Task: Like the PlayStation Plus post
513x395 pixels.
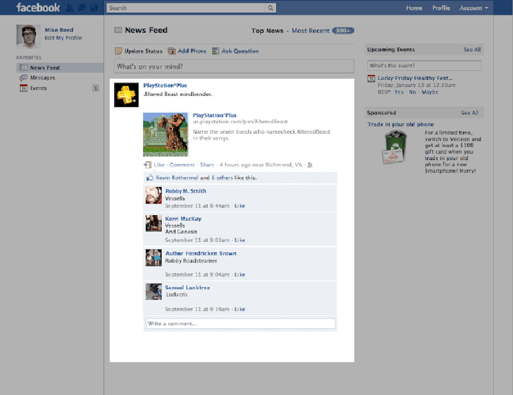Action: click(159, 165)
